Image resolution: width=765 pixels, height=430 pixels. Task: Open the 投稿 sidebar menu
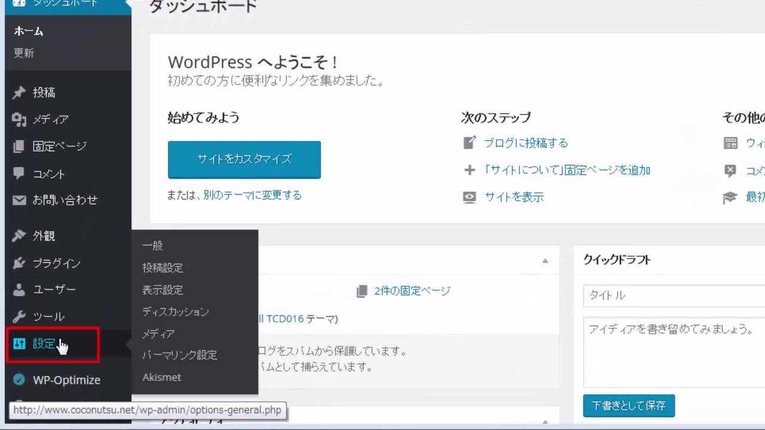[44, 93]
